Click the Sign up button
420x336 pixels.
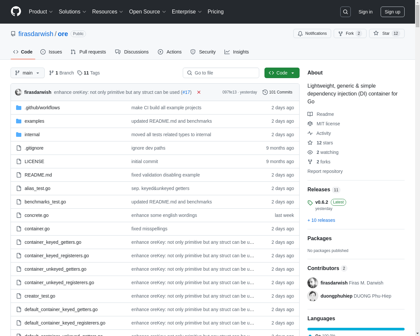[x=392, y=12]
